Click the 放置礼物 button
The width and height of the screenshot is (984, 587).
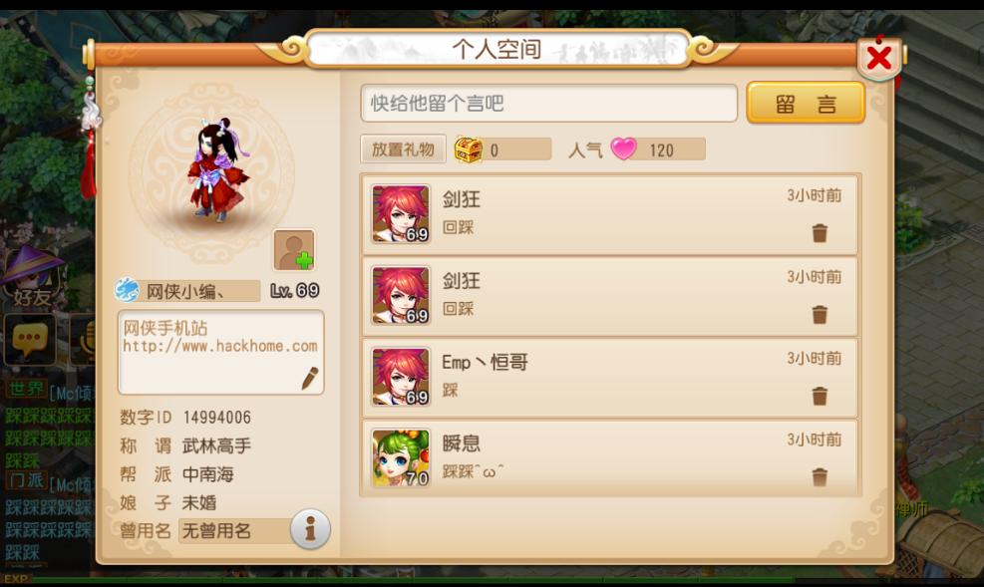pyautogui.click(x=403, y=149)
